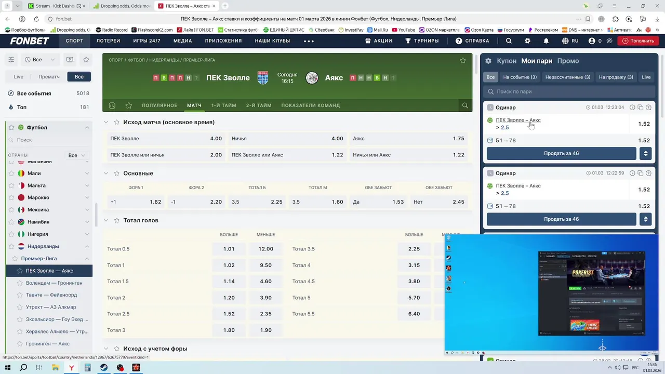Favorite 'Исход матча (основное время)' market
Screen dimensions: 665x374
(x=117, y=122)
